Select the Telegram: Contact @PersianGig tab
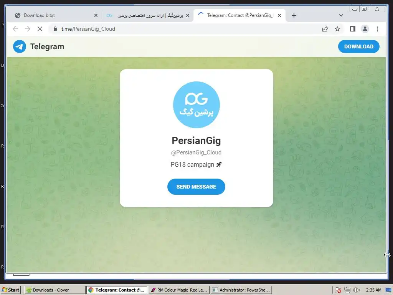The width and height of the screenshot is (393, 295). [x=239, y=15]
